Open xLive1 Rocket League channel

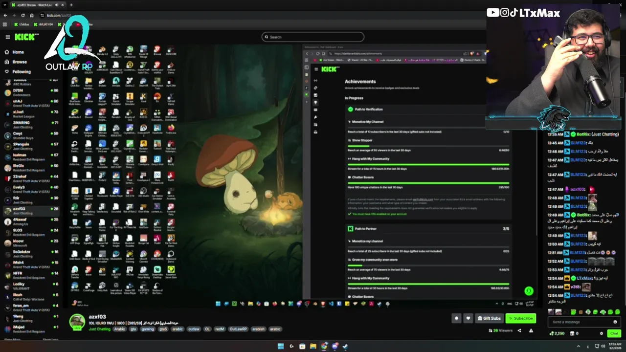30,113
